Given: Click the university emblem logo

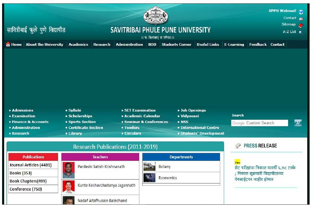Looking at the screenshot, I should (x=156, y=15).
